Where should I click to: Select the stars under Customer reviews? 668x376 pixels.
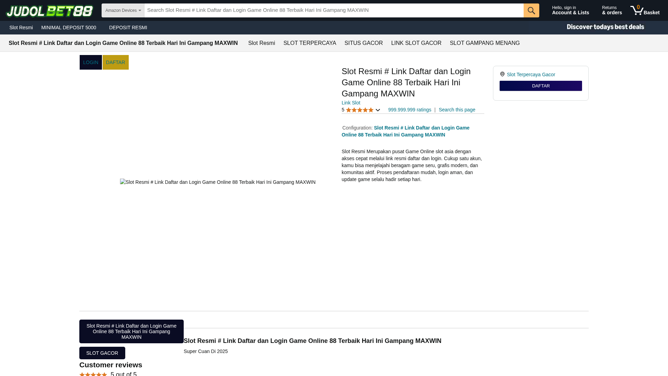click(93, 374)
